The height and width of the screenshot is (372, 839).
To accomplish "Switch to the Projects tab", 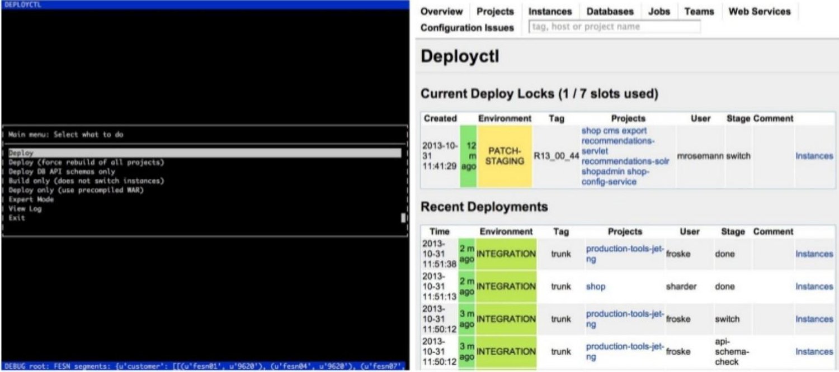I will pos(494,12).
